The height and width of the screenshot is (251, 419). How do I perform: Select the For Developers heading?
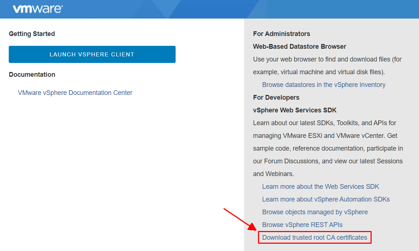tap(276, 97)
